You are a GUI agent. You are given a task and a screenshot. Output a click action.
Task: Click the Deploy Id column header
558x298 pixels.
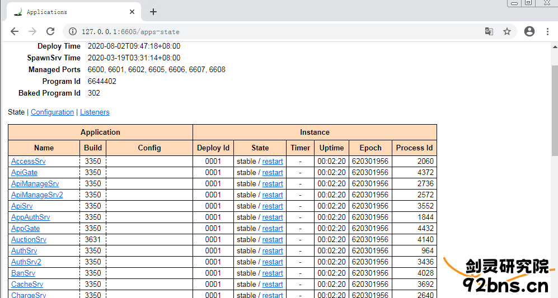[x=213, y=148]
